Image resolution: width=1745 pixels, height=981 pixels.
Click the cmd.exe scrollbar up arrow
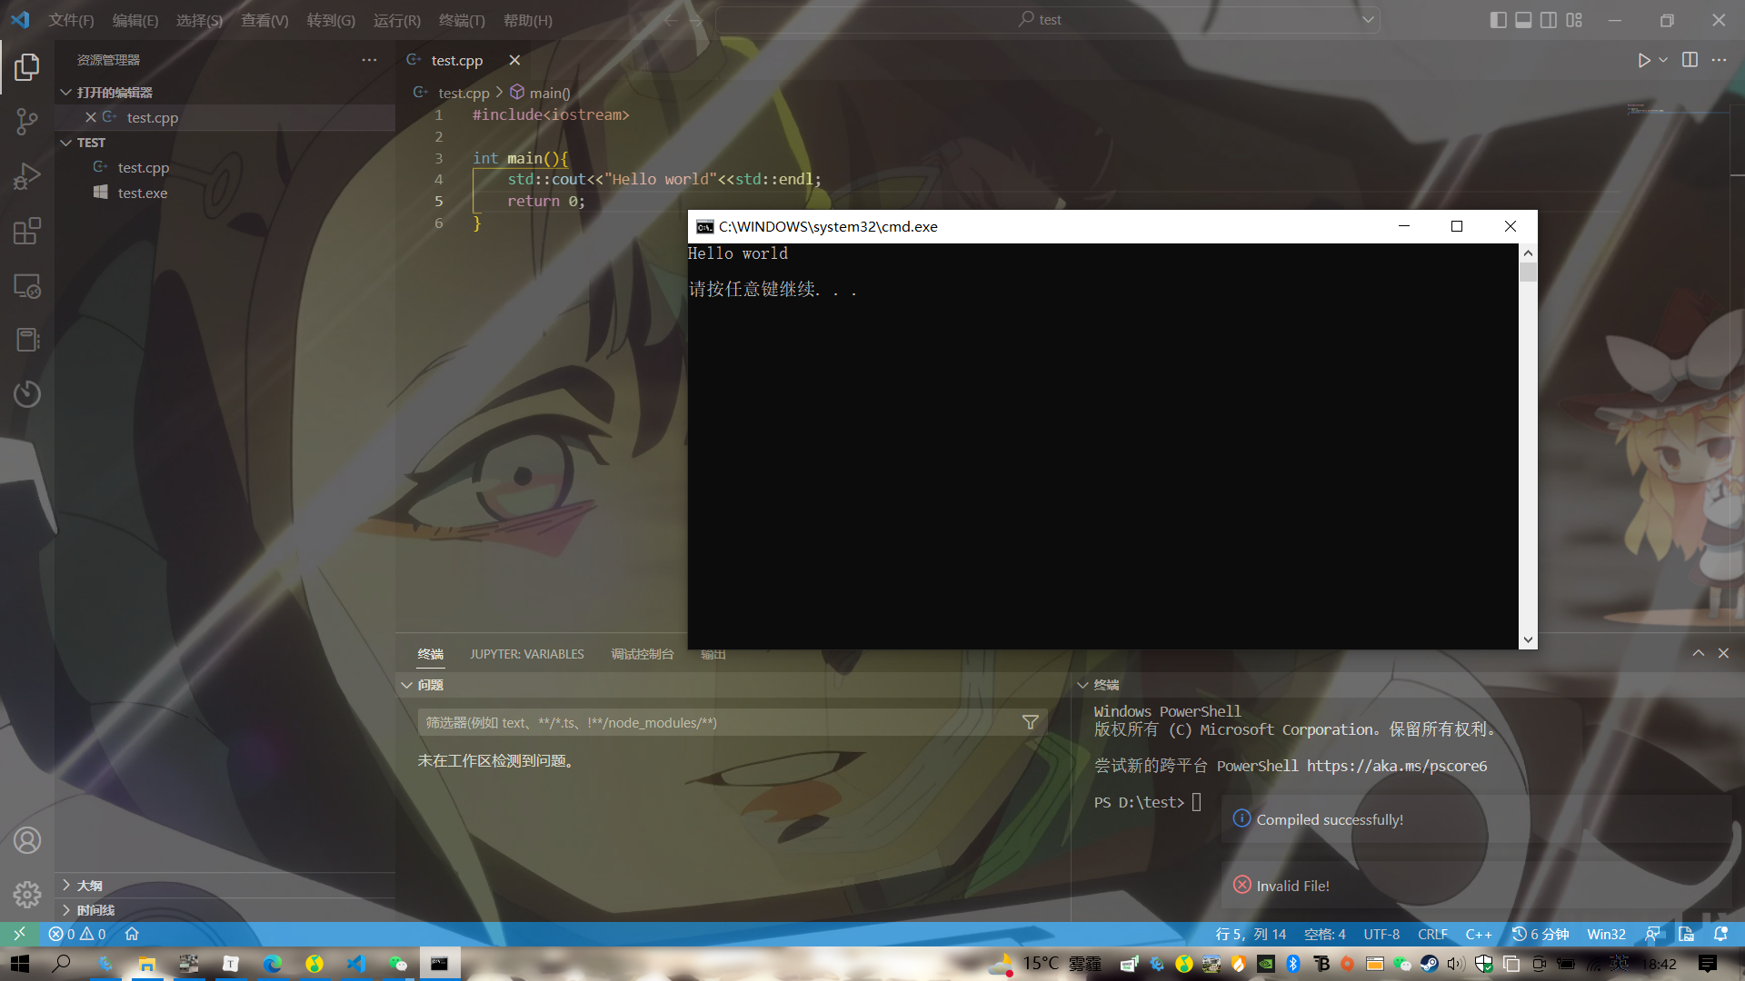(x=1528, y=253)
